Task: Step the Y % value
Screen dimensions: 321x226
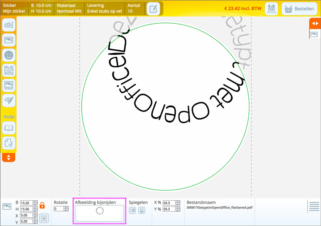Action: coord(177,209)
